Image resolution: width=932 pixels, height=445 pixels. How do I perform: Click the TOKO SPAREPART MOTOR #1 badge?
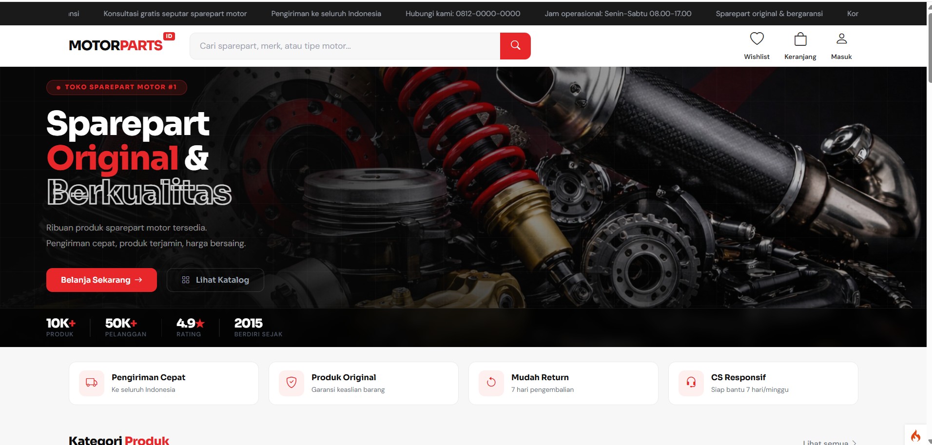coord(116,87)
